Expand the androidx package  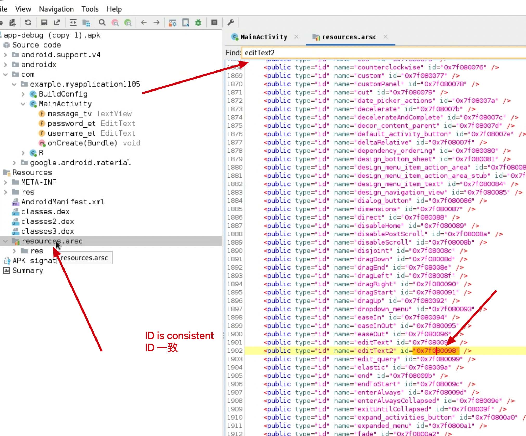tap(5, 65)
